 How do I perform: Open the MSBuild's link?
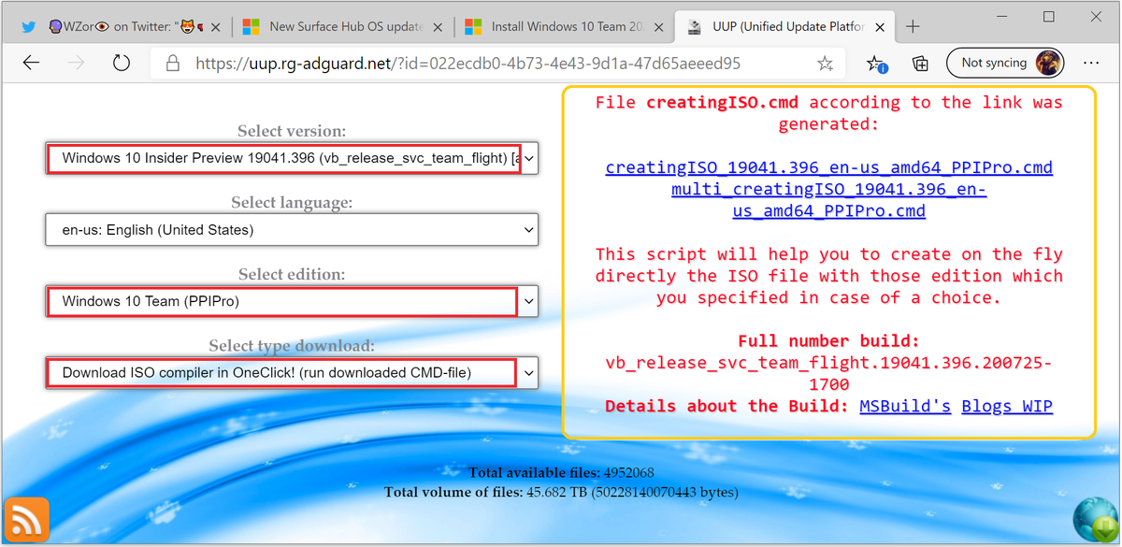pos(905,406)
